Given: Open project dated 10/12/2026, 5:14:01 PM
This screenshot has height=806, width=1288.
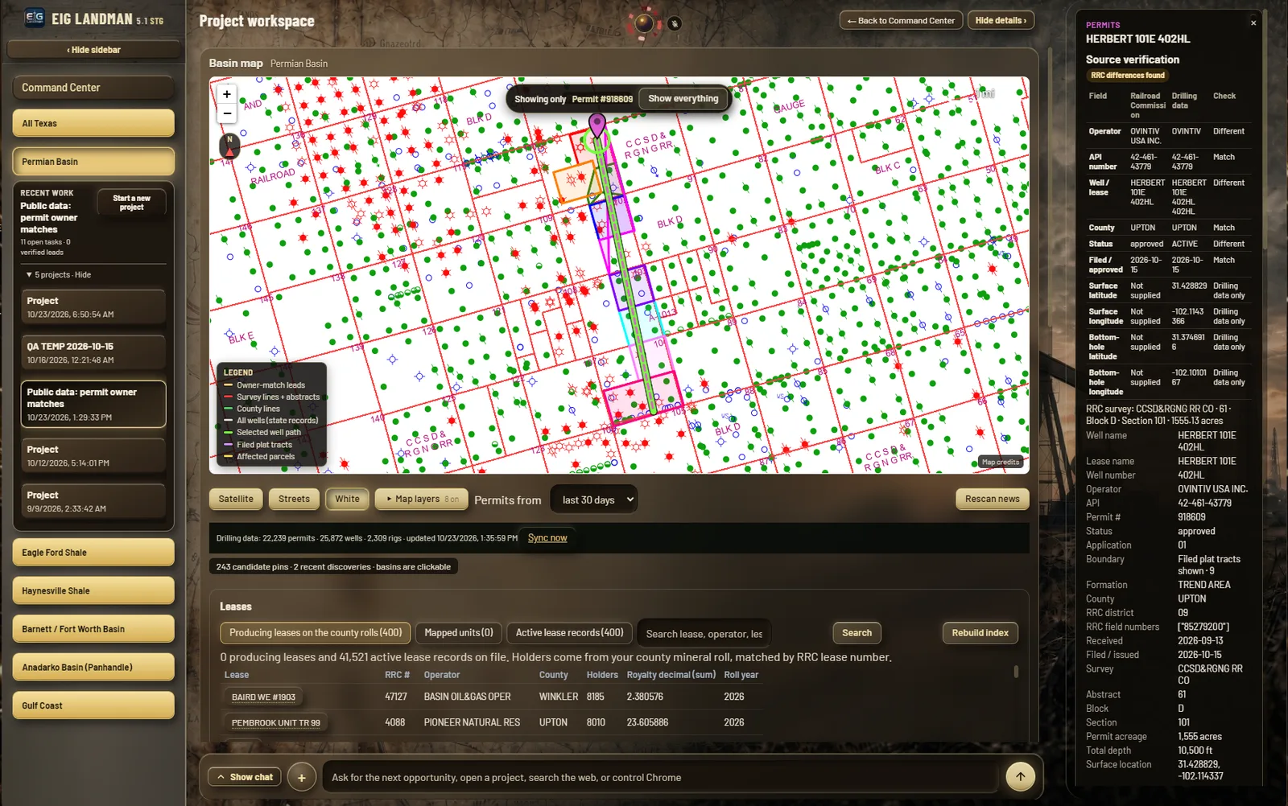Looking at the screenshot, I should click(x=93, y=456).
